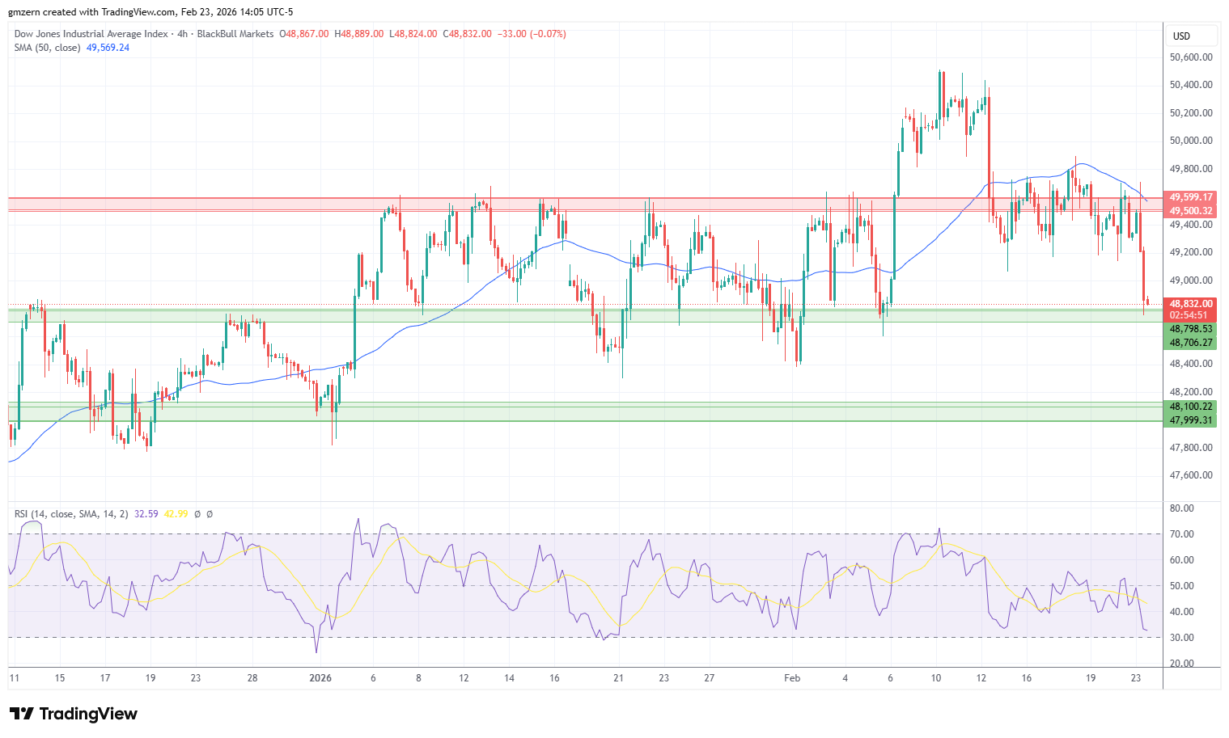Select the Dow Jones Industrial Average Index title

pyautogui.click(x=91, y=34)
